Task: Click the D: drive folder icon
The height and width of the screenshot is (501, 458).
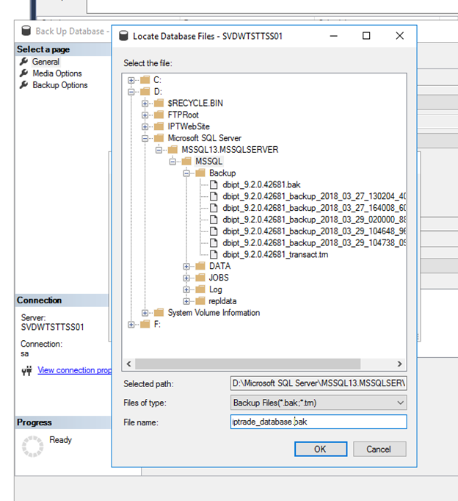Action: (x=145, y=91)
